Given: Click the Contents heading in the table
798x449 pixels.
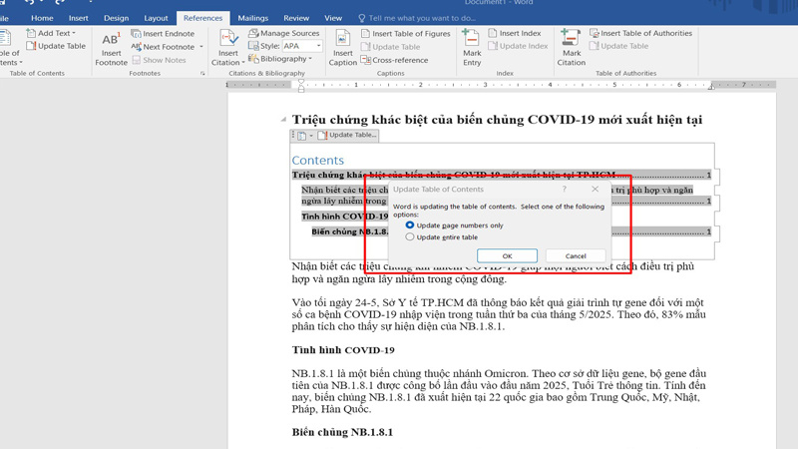Looking at the screenshot, I should pyautogui.click(x=317, y=161).
